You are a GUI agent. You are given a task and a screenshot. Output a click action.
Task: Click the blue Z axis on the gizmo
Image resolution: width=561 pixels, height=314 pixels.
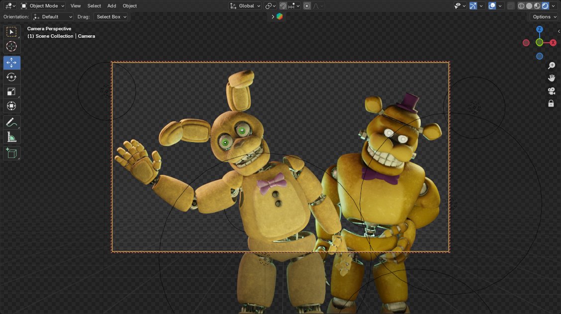[x=540, y=29]
